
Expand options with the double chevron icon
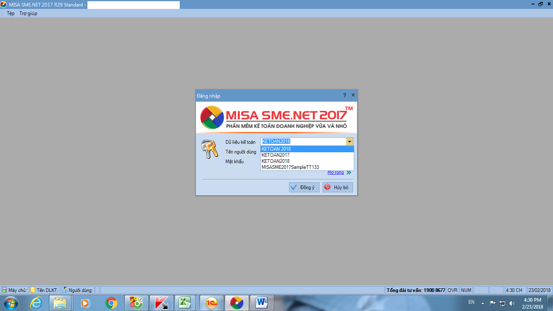click(349, 173)
